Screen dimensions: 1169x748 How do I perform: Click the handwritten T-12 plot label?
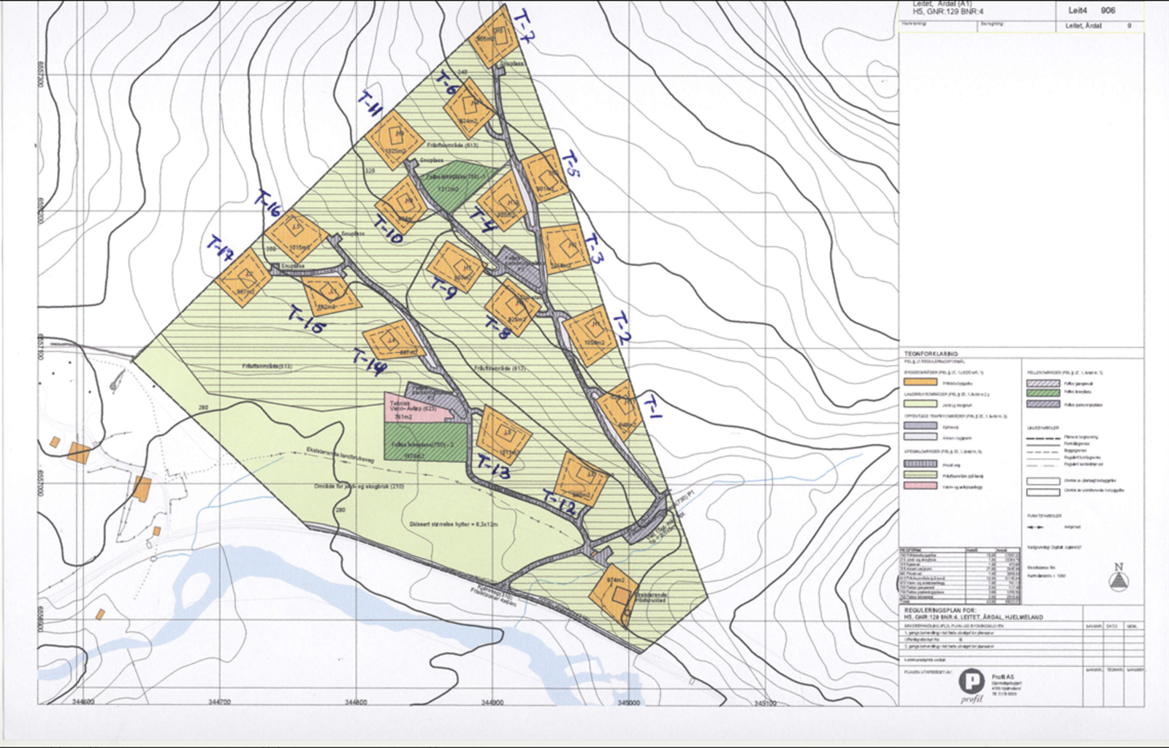pos(560,505)
